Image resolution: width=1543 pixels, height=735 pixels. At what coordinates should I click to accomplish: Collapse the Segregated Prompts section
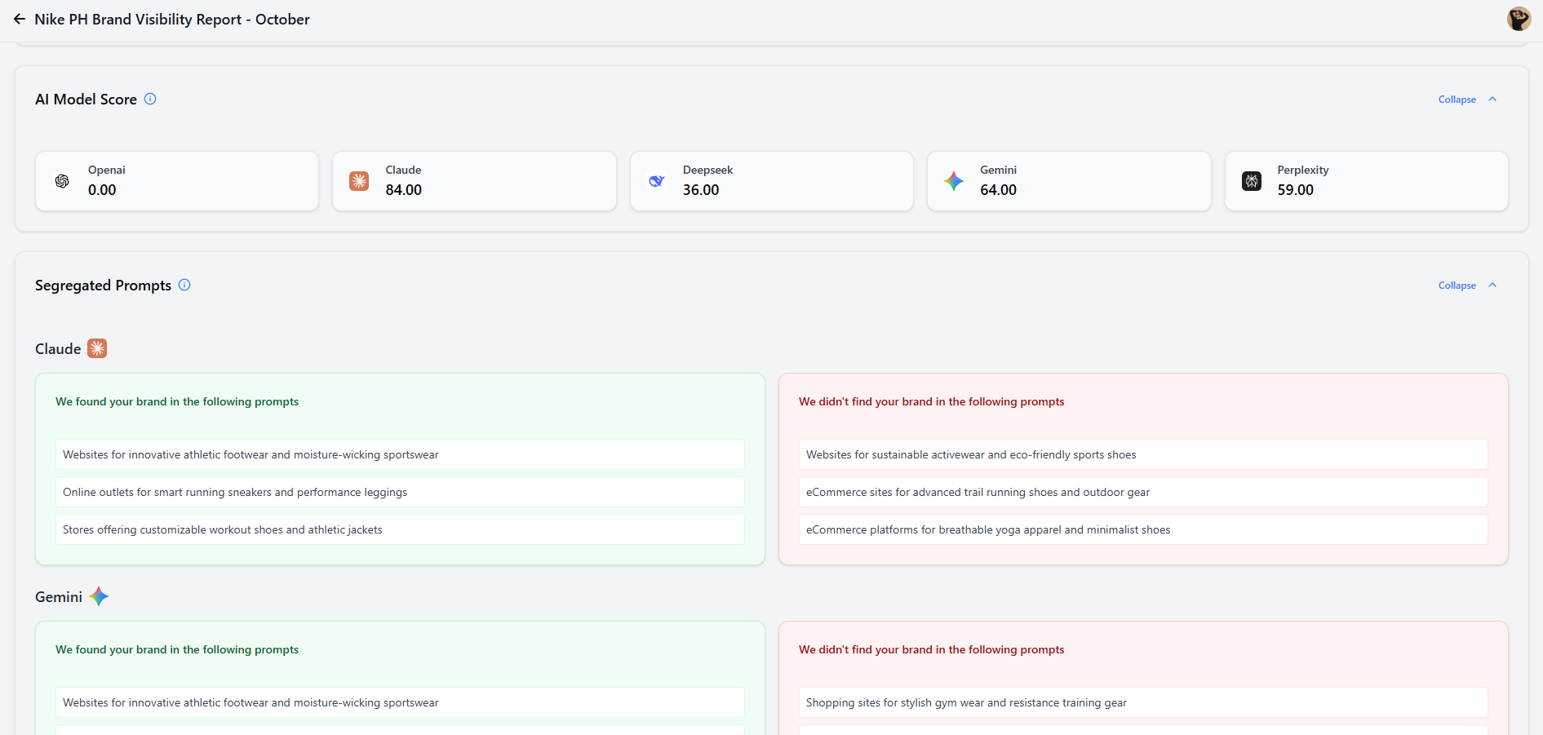coord(1457,286)
